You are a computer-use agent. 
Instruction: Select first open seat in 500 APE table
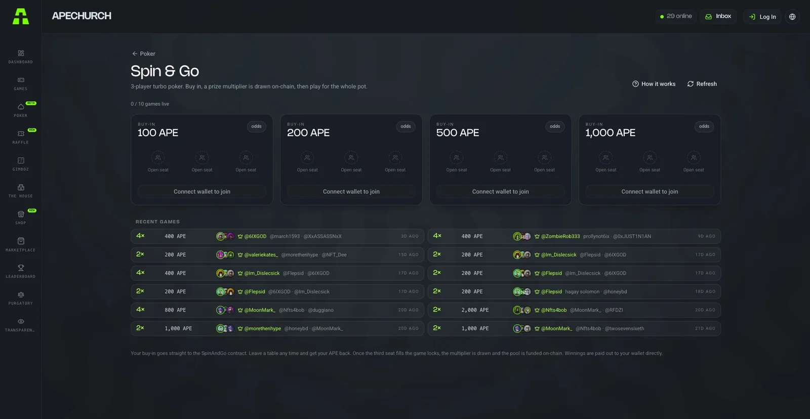(457, 162)
